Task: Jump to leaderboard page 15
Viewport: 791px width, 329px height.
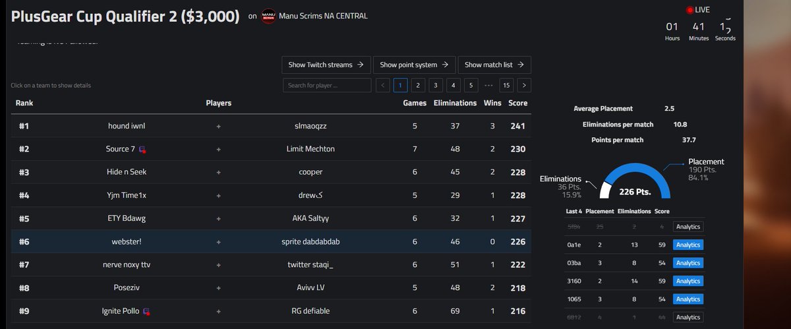Action: point(506,85)
